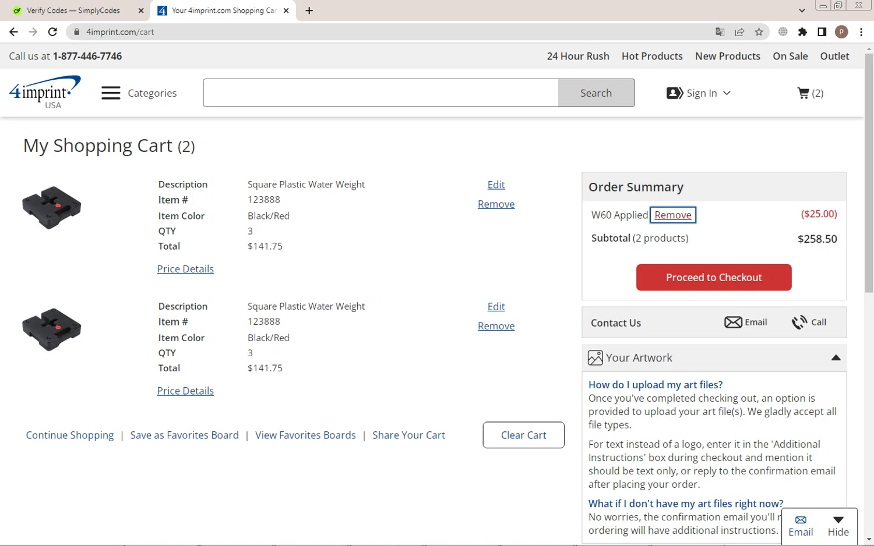Open the Extensions puzzle menu
The width and height of the screenshot is (874, 546).
[802, 32]
